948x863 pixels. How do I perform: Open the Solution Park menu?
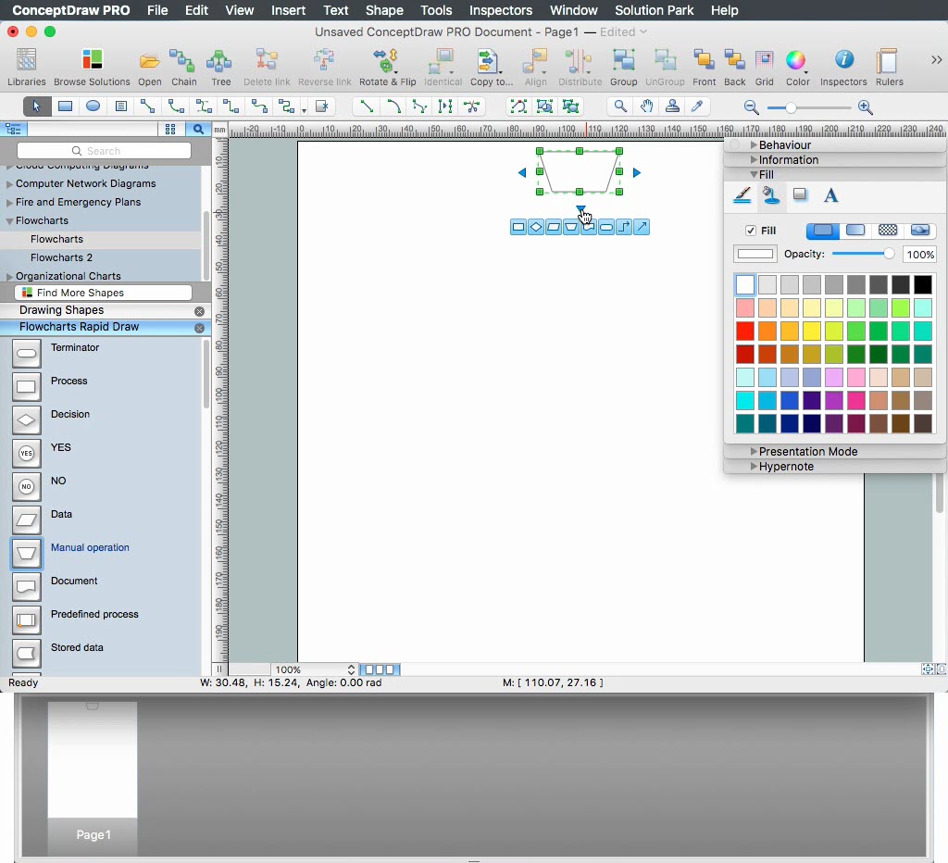[654, 10]
